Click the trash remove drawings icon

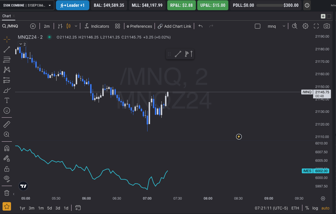click(7, 193)
